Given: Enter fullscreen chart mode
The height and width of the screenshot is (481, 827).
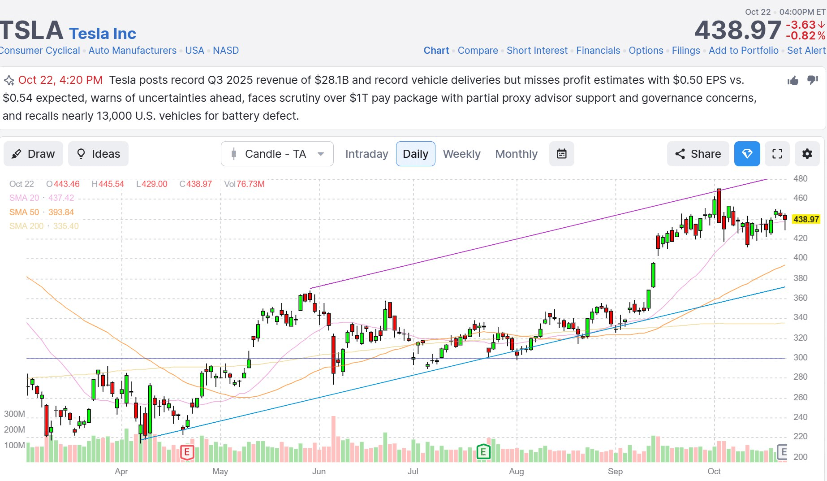Looking at the screenshot, I should (x=777, y=154).
